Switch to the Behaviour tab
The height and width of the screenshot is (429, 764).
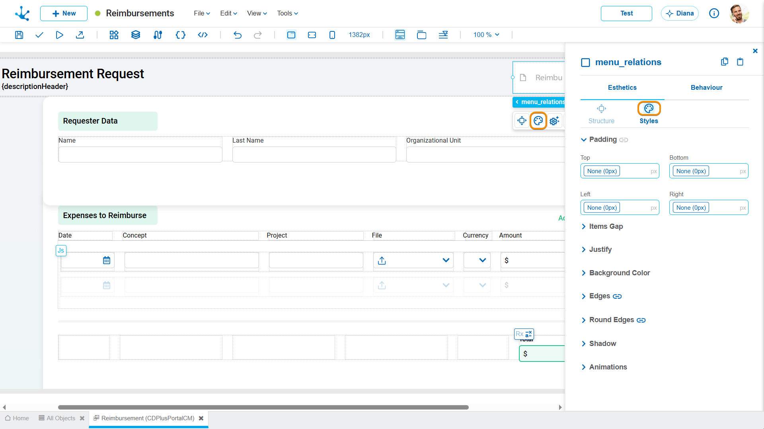(706, 87)
